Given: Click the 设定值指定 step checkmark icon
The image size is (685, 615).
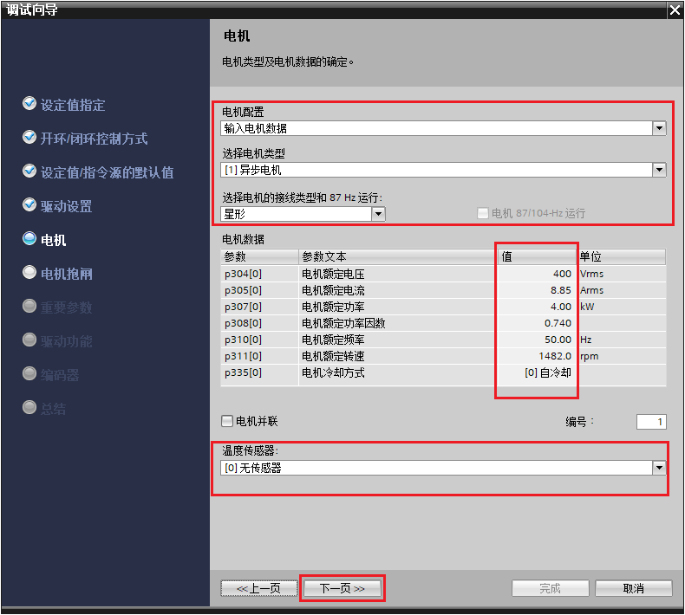Looking at the screenshot, I should 29,104.
